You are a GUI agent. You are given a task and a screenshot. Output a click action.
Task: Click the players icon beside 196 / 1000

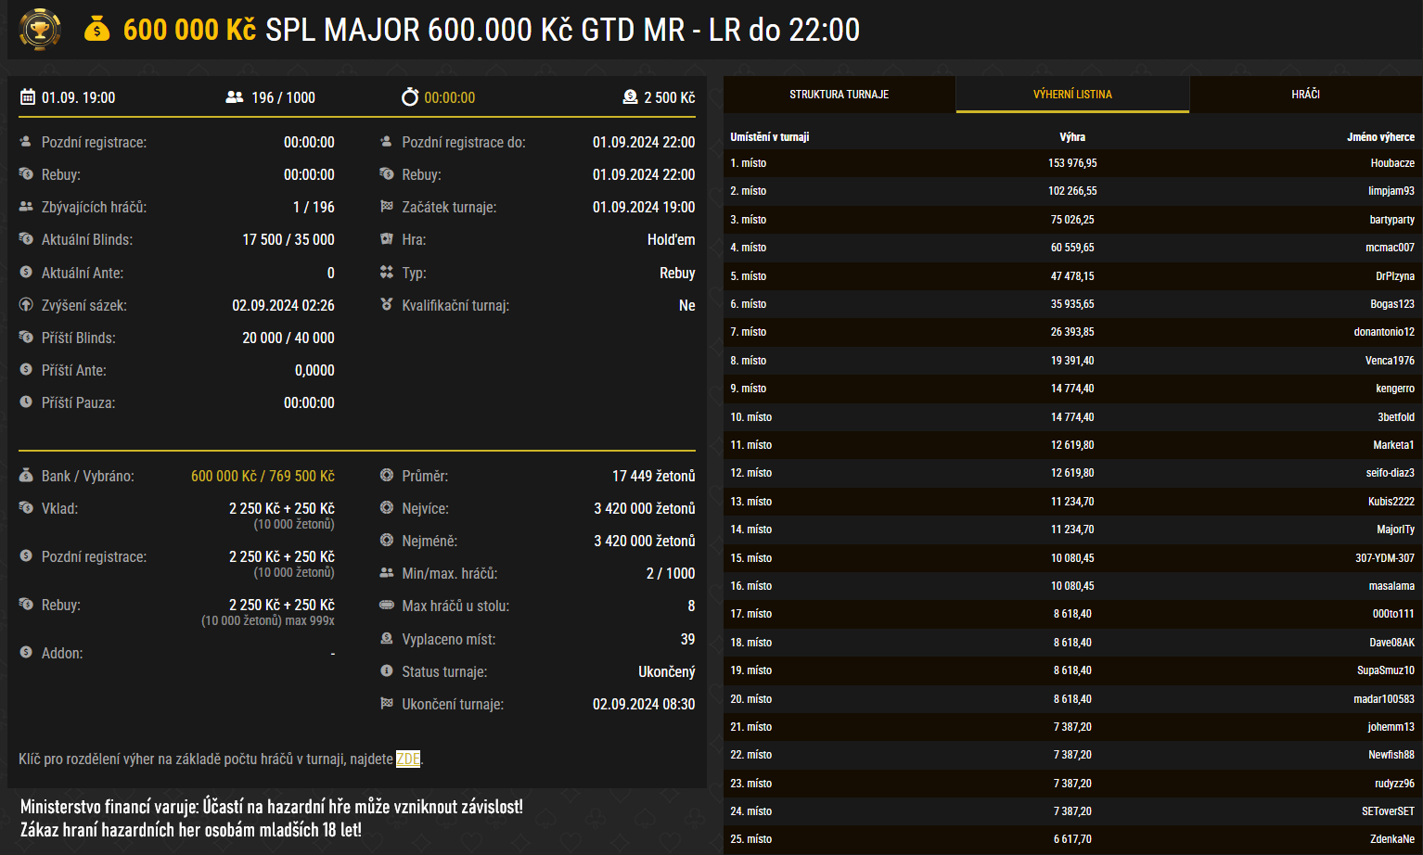(x=235, y=97)
